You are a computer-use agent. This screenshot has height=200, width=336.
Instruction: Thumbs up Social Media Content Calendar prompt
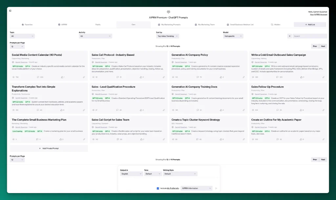pyautogui.click(x=62, y=77)
